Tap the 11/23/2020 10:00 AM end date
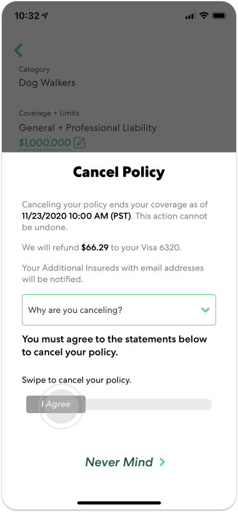 (x=76, y=216)
